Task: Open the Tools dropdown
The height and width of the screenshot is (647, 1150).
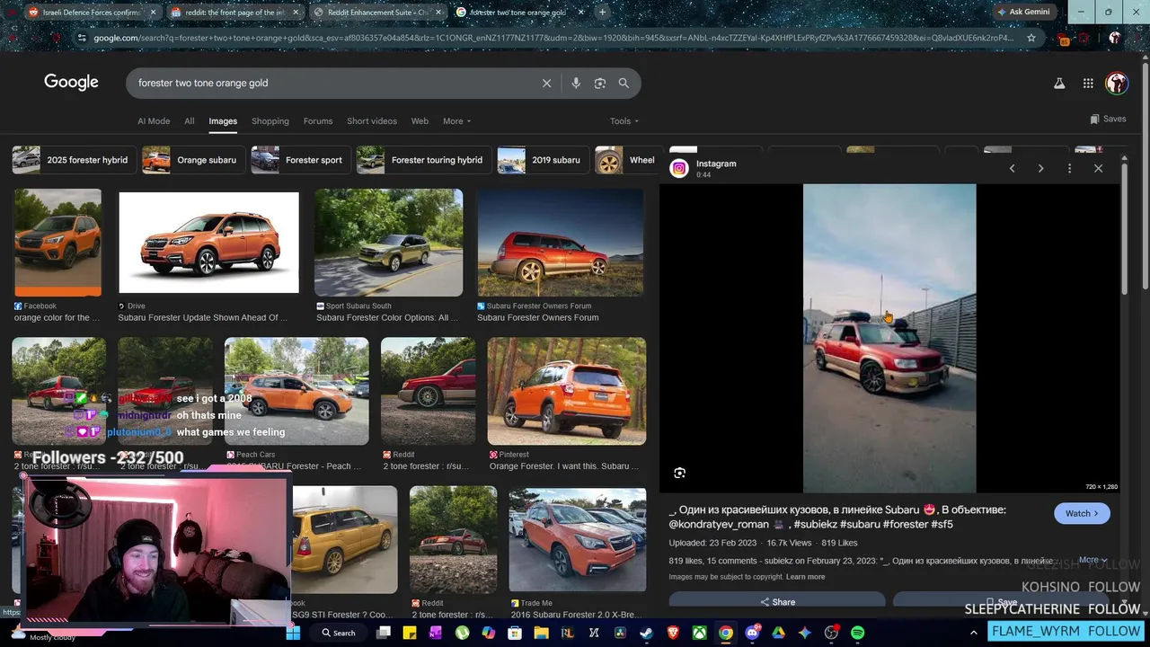Action: click(624, 121)
